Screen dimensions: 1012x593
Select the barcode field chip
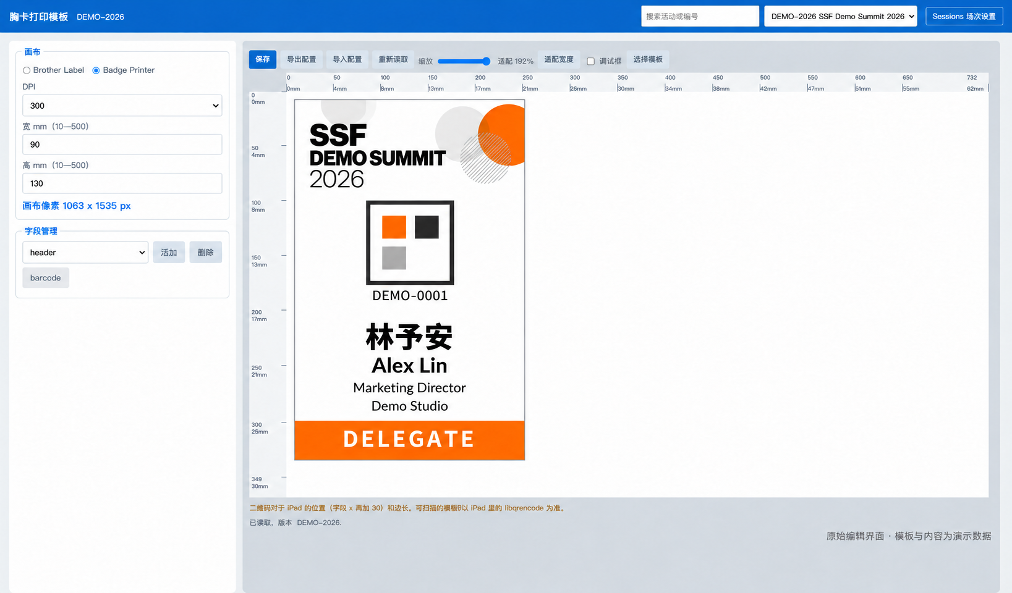46,278
